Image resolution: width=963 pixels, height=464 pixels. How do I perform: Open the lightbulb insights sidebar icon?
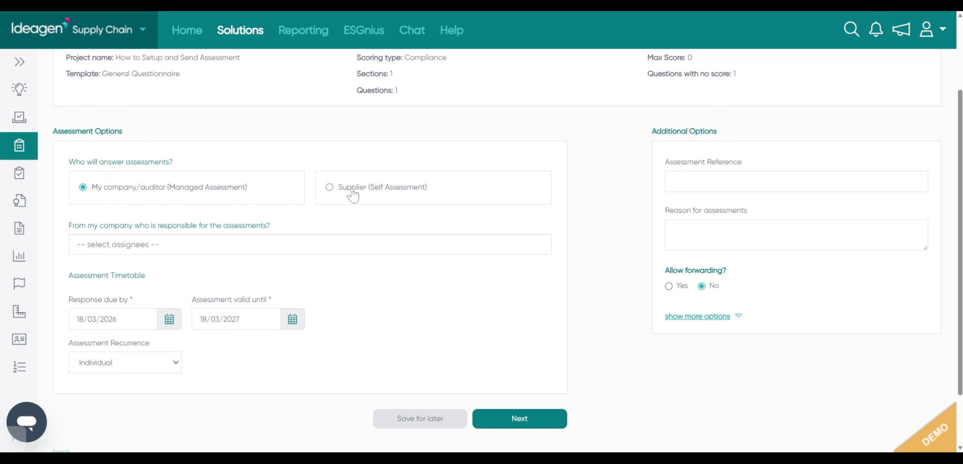(x=20, y=89)
